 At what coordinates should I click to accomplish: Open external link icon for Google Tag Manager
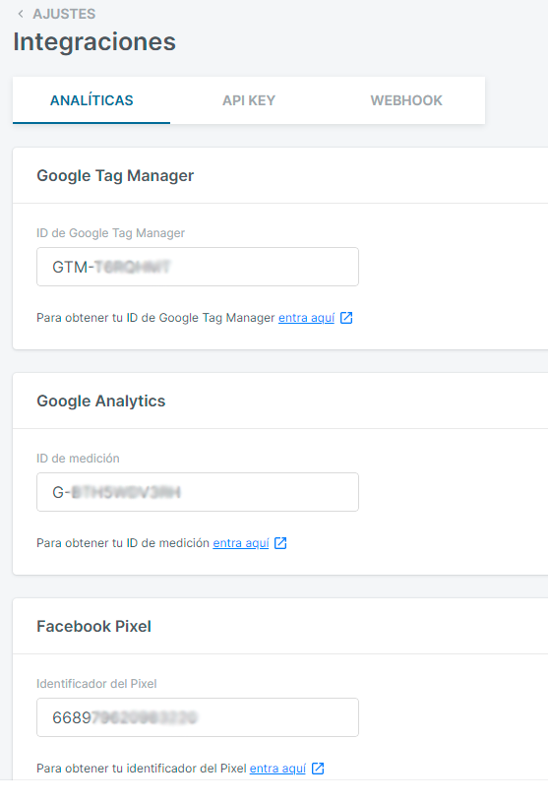346,318
